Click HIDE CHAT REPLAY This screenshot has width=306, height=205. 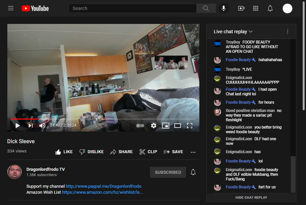(251, 198)
